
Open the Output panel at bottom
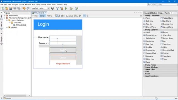click(x=8, y=98)
